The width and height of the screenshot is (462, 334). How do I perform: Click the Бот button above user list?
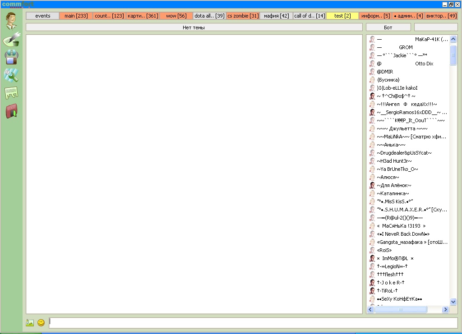pyautogui.click(x=388, y=27)
